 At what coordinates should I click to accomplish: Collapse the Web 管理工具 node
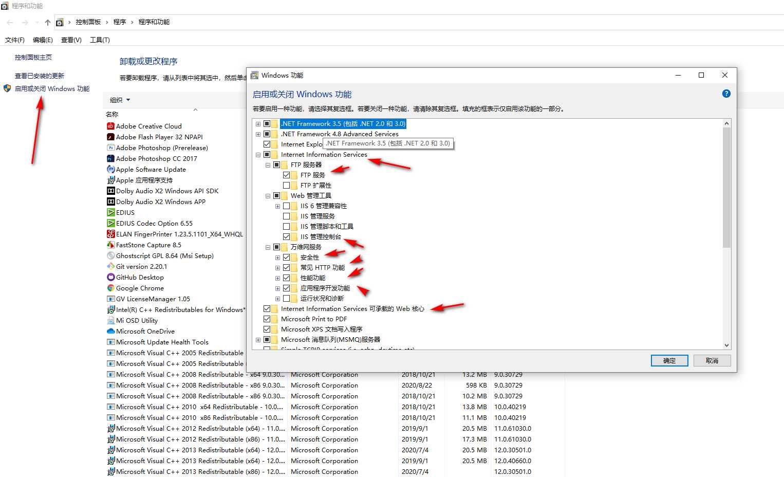268,196
